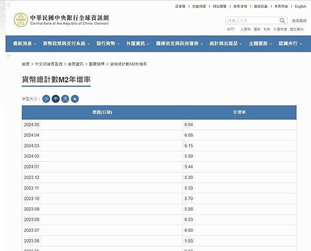Click the value cell 5.59

[x=239, y=156]
